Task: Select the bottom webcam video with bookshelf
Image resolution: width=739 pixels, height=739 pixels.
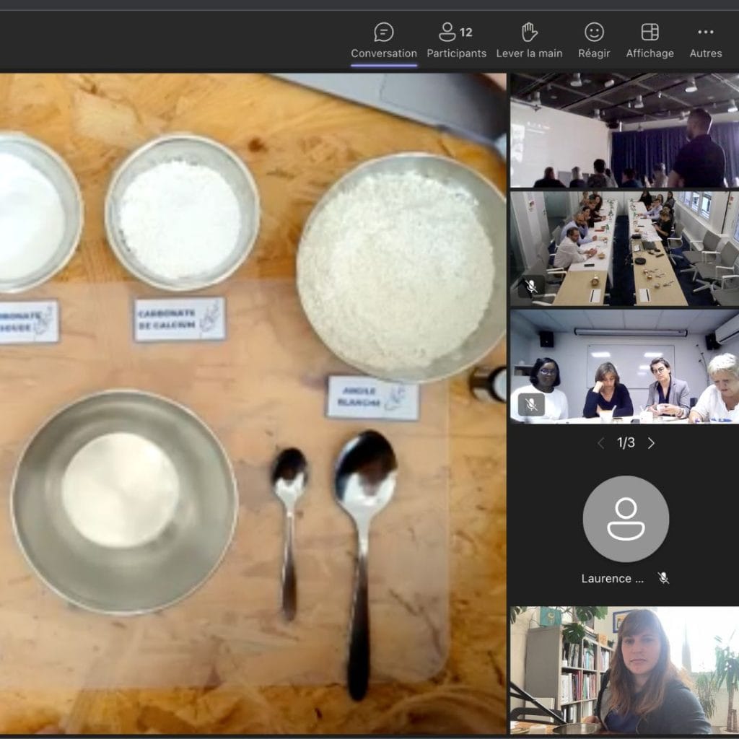Action: click(x=624, y=670)
